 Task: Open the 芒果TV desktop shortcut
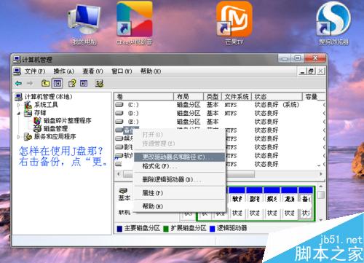(x=234, y=23)
